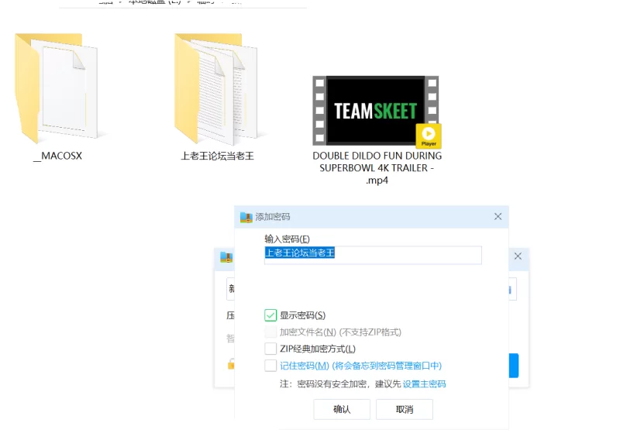
Task: Confirm with the 确认 button
Action: 342,409
